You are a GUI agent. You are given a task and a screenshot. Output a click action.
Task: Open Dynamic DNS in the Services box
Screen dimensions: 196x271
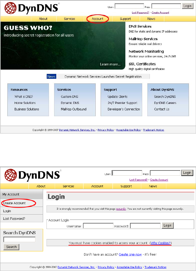70,103
